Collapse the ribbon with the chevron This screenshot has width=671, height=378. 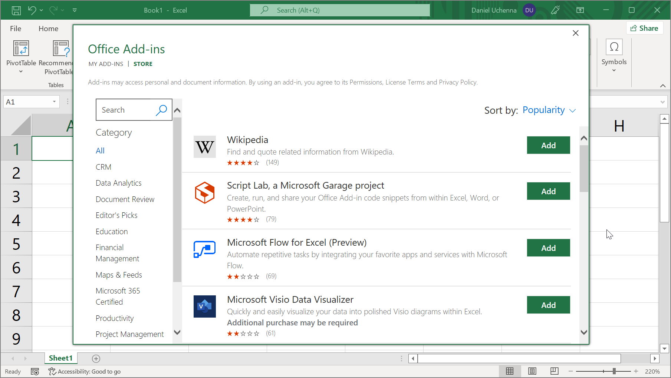(662, 86)
